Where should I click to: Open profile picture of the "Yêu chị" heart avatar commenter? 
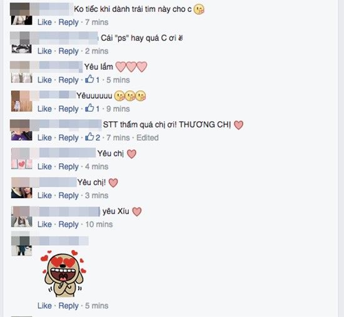[21, 158]
